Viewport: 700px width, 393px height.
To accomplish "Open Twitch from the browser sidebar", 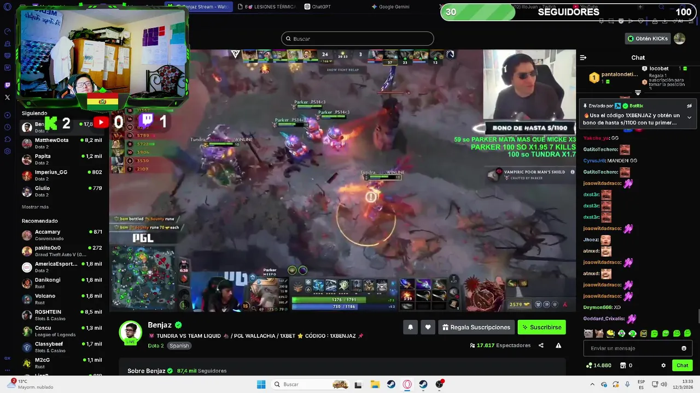I will [x=7, y=85].
